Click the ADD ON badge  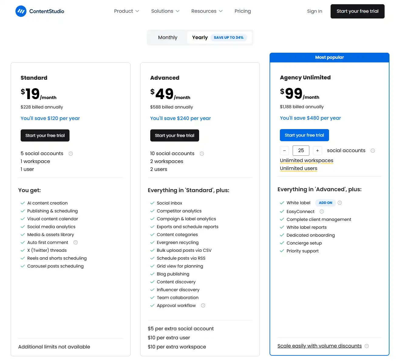coord(325,203)
